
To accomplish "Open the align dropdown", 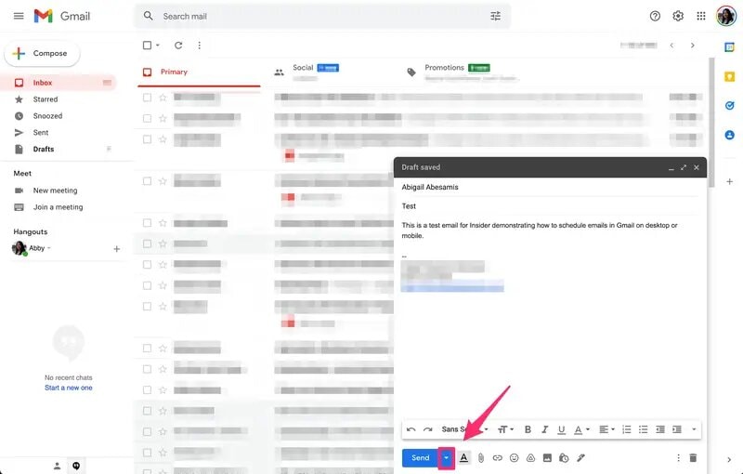I will [606, 429].
